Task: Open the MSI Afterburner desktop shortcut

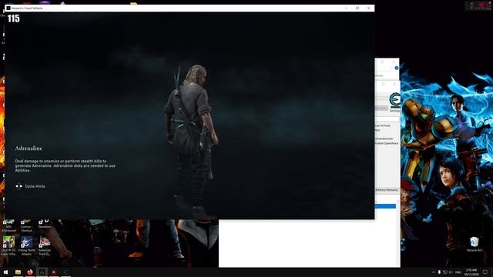Action: (x=8, y=225)
